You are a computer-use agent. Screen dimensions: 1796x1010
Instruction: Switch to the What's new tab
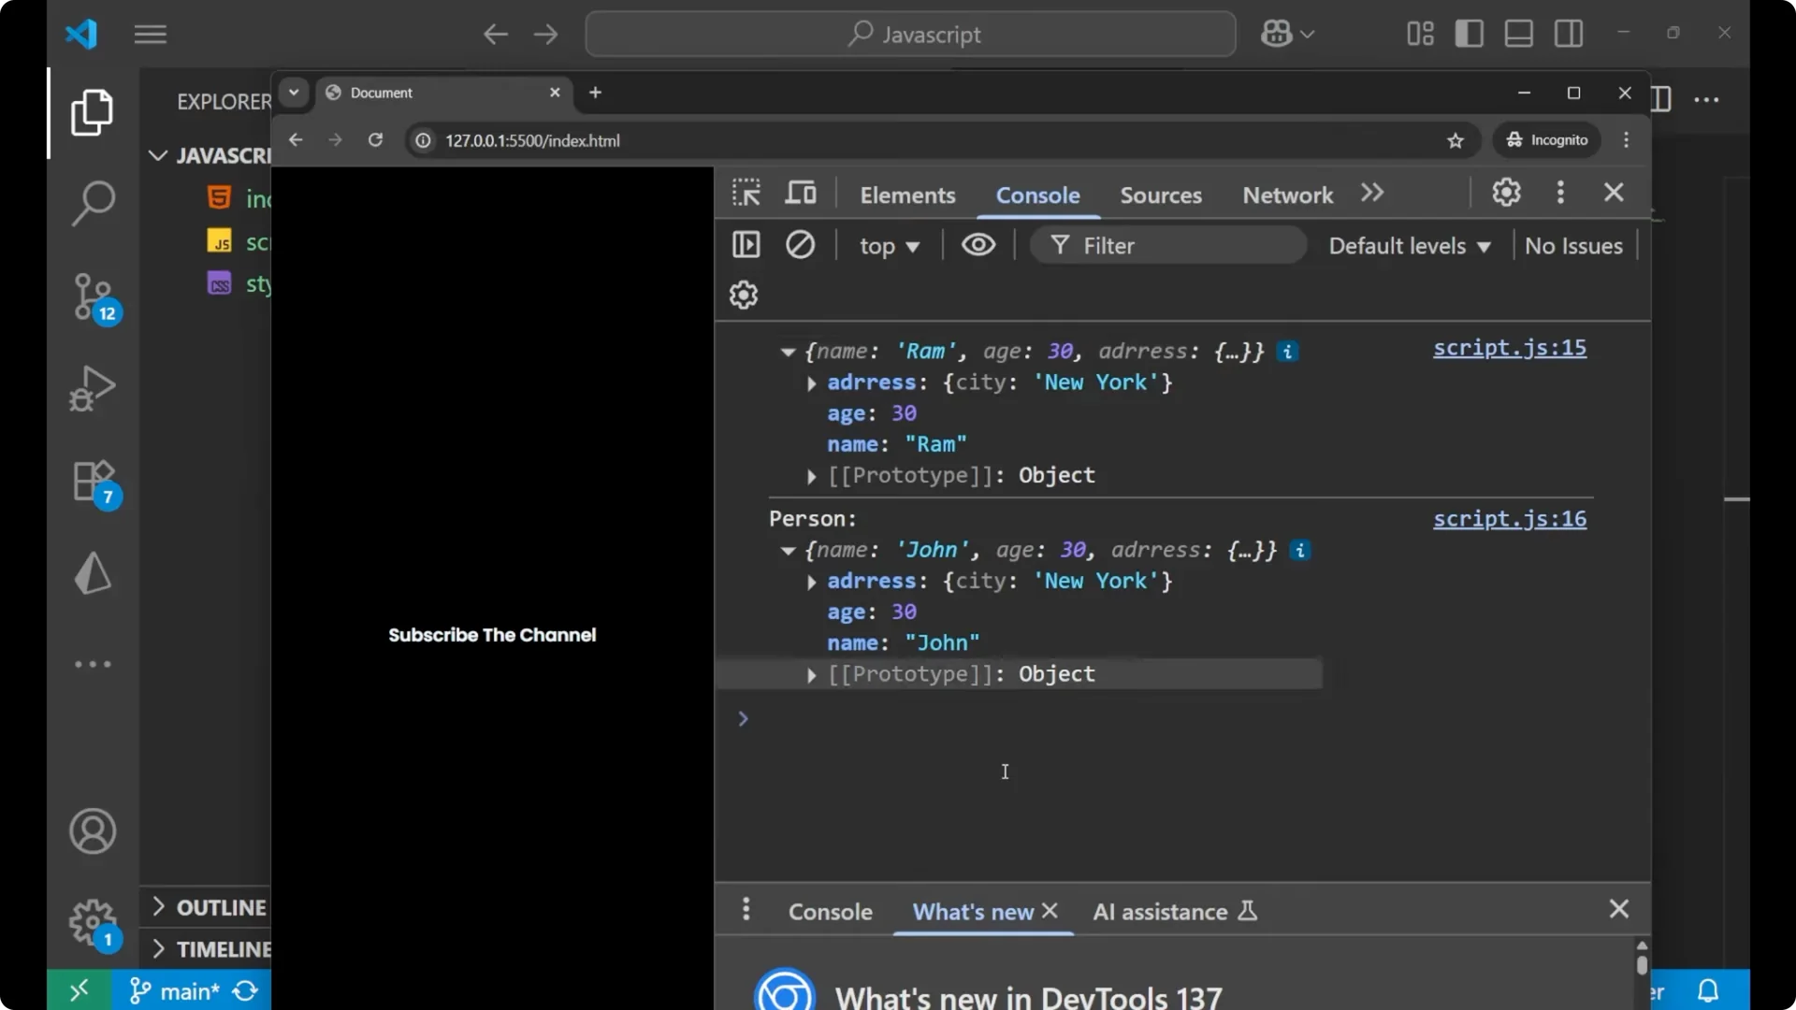tap(971, 912)
